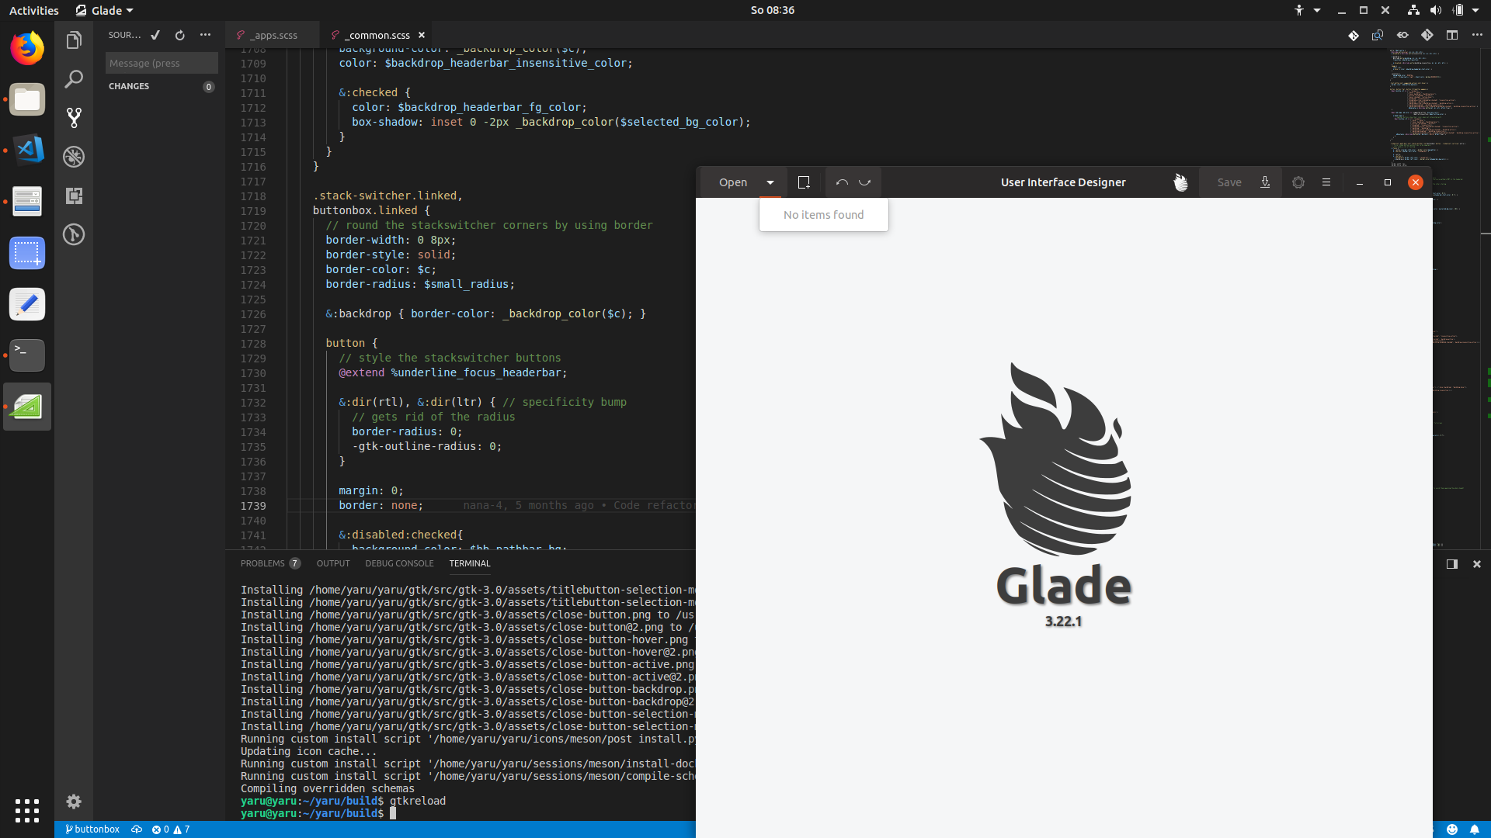
Task: Open Glade hamburger menu
Action: point(1326,182)
